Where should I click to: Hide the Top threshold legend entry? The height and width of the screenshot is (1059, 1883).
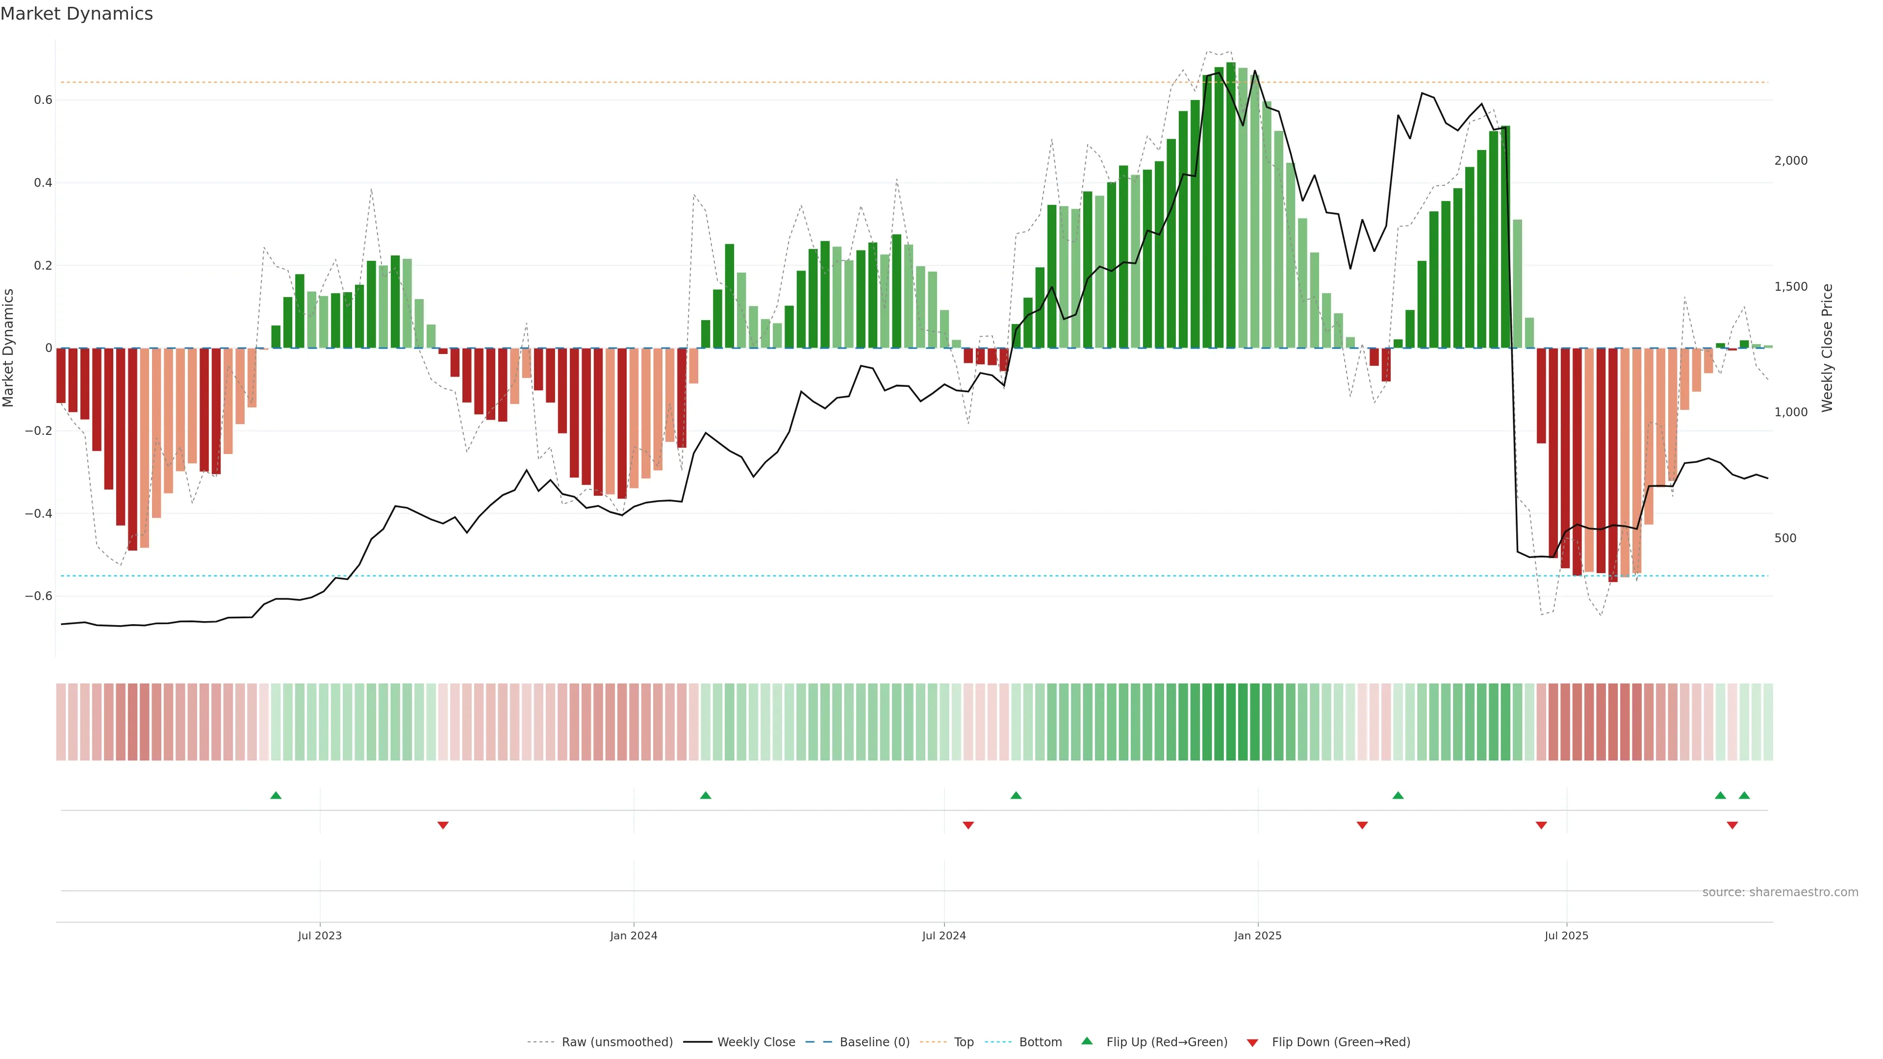click(964, 1041)
